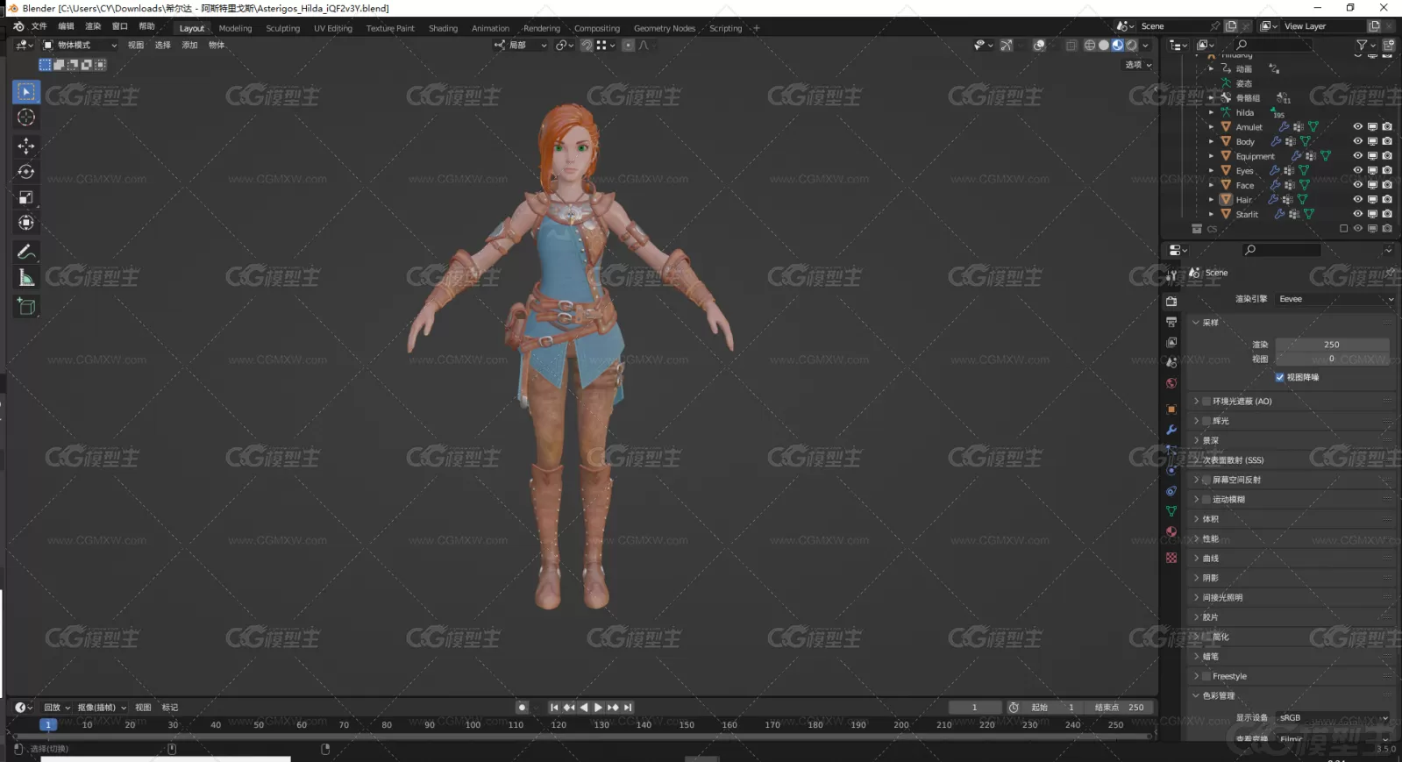Select the Transform tool
The height and width of the screenshot is (762, 1402).
coord(26,223)
